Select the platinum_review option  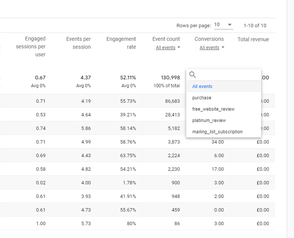pyautogui.click(x=209, y=121)
